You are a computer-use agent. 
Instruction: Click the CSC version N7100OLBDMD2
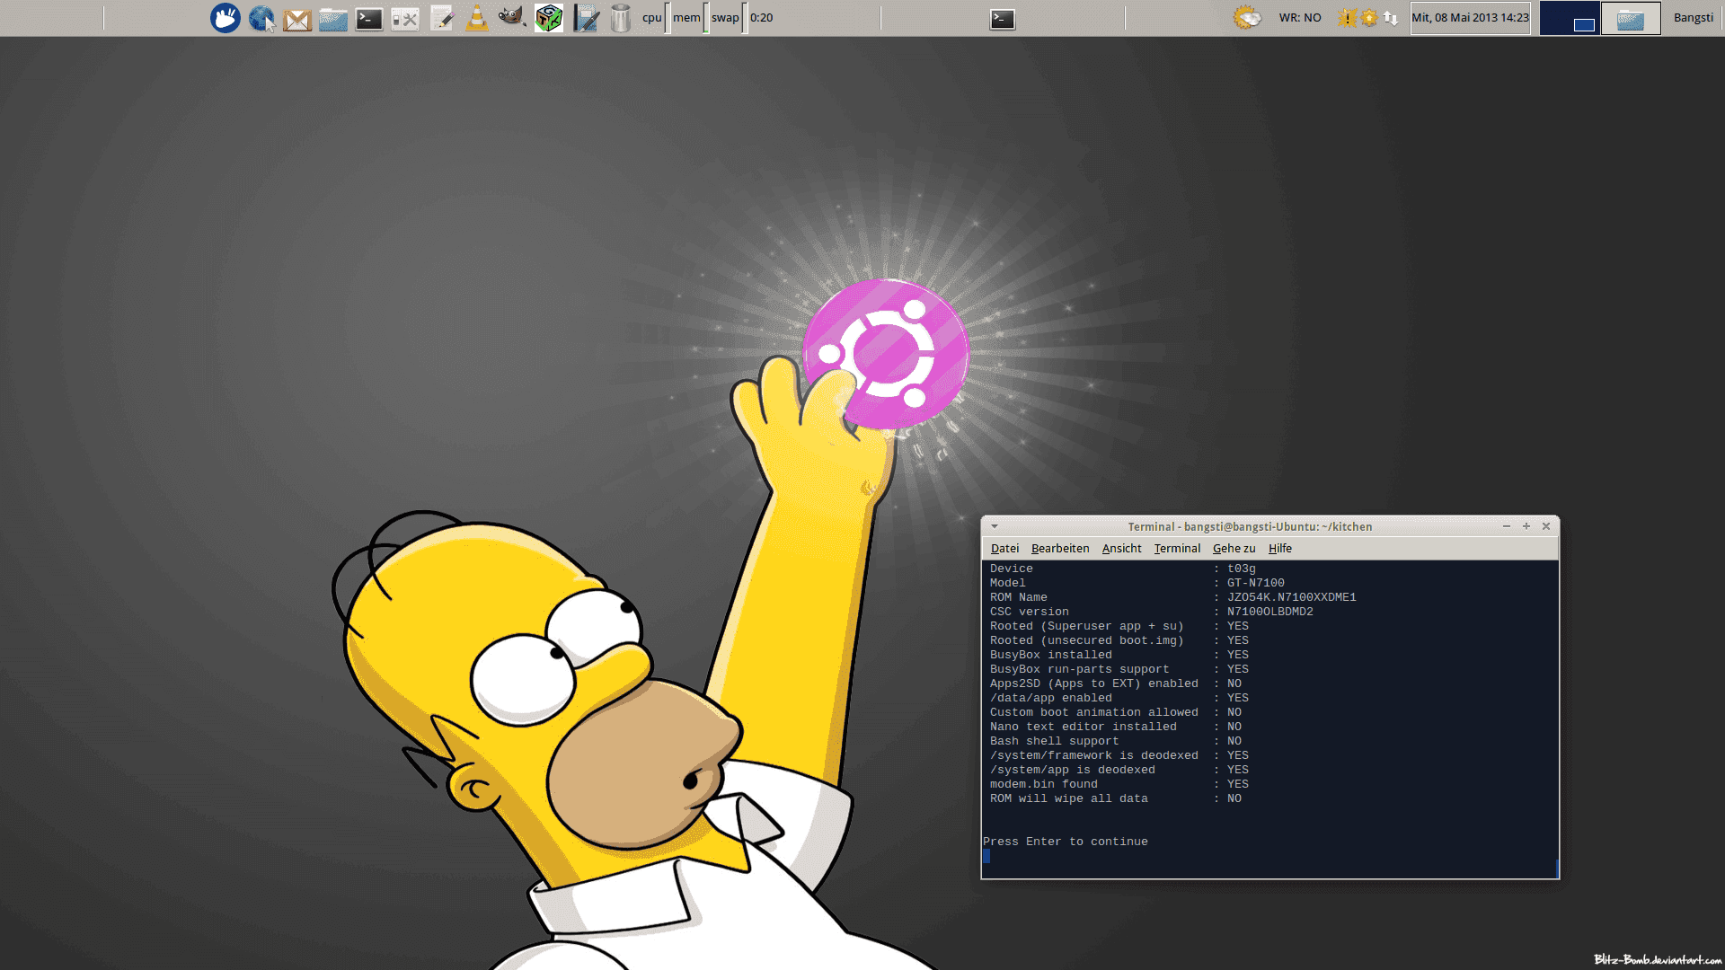tap(1270, 612)
